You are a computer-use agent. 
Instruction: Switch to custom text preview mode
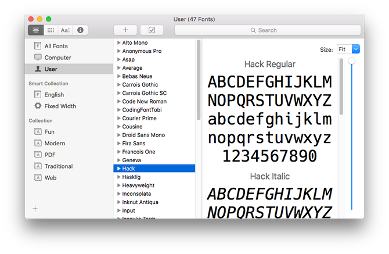click(x=65, y=30)
